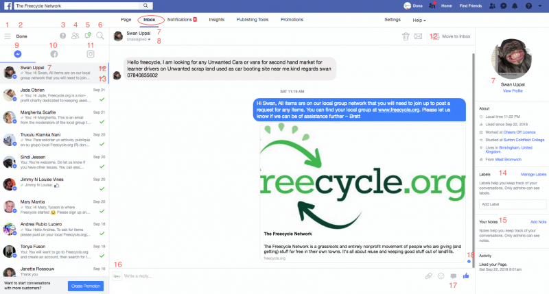
Task: Expand the Unassigned dropdown under Swan Uppal
Action: [139, 40]
